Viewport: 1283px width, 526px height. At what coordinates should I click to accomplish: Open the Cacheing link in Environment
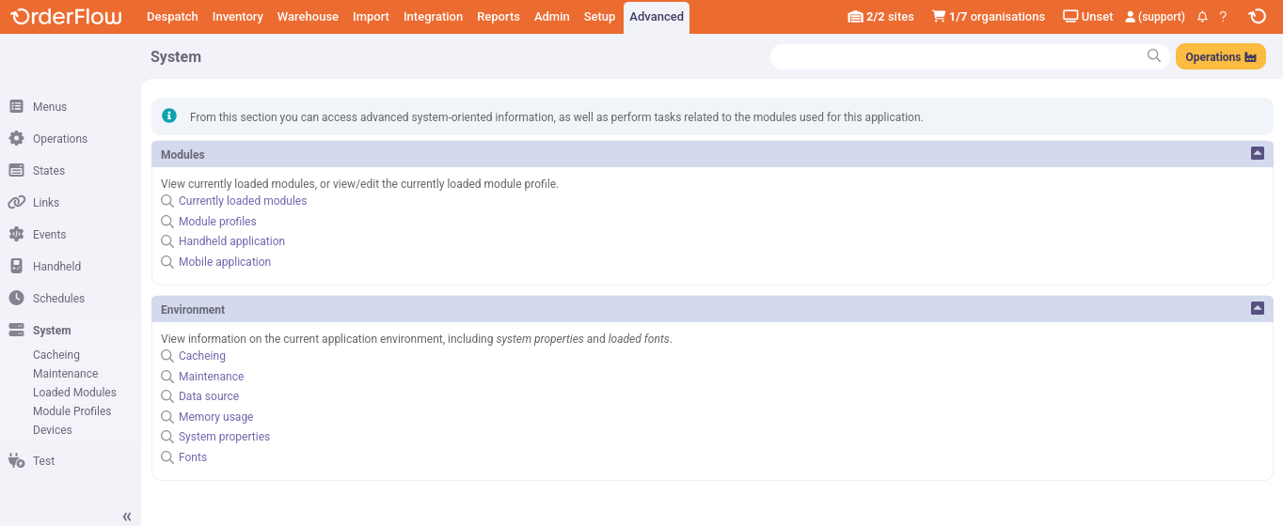tap(202, 356)
